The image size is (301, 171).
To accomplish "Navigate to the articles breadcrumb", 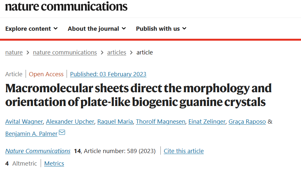I will (117, 53).
